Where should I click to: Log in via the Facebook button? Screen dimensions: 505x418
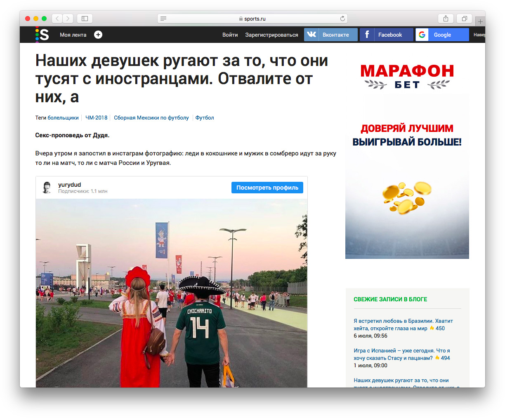386,35
